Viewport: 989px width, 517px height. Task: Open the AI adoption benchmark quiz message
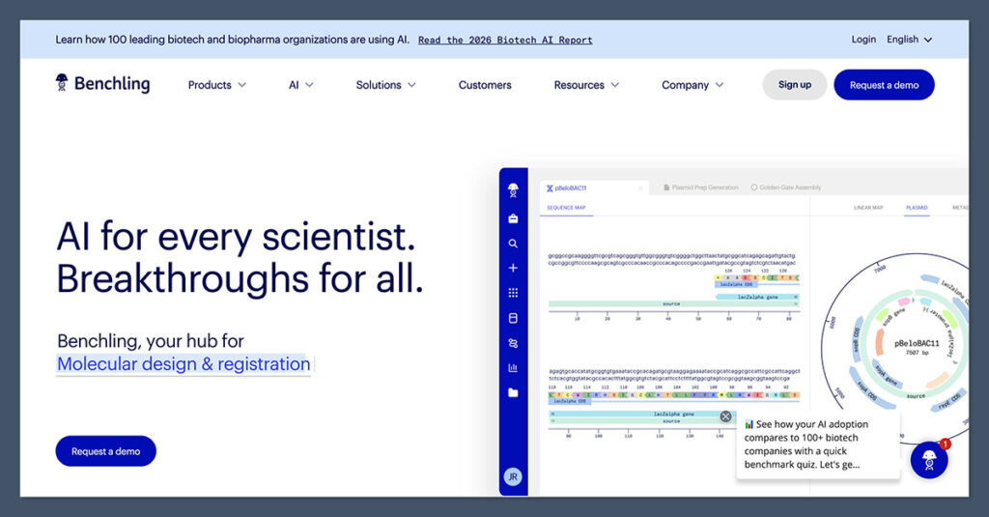coord(818,445)
